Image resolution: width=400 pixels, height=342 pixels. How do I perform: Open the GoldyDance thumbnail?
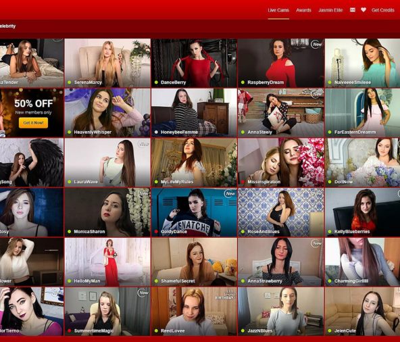pyautogui.click(x=194, y=212)
